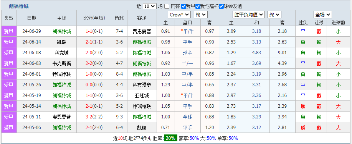This screenshot has width=352, height=144.
Task: Click handicap 球半 on 24-06-08
Action: point(187,53)
